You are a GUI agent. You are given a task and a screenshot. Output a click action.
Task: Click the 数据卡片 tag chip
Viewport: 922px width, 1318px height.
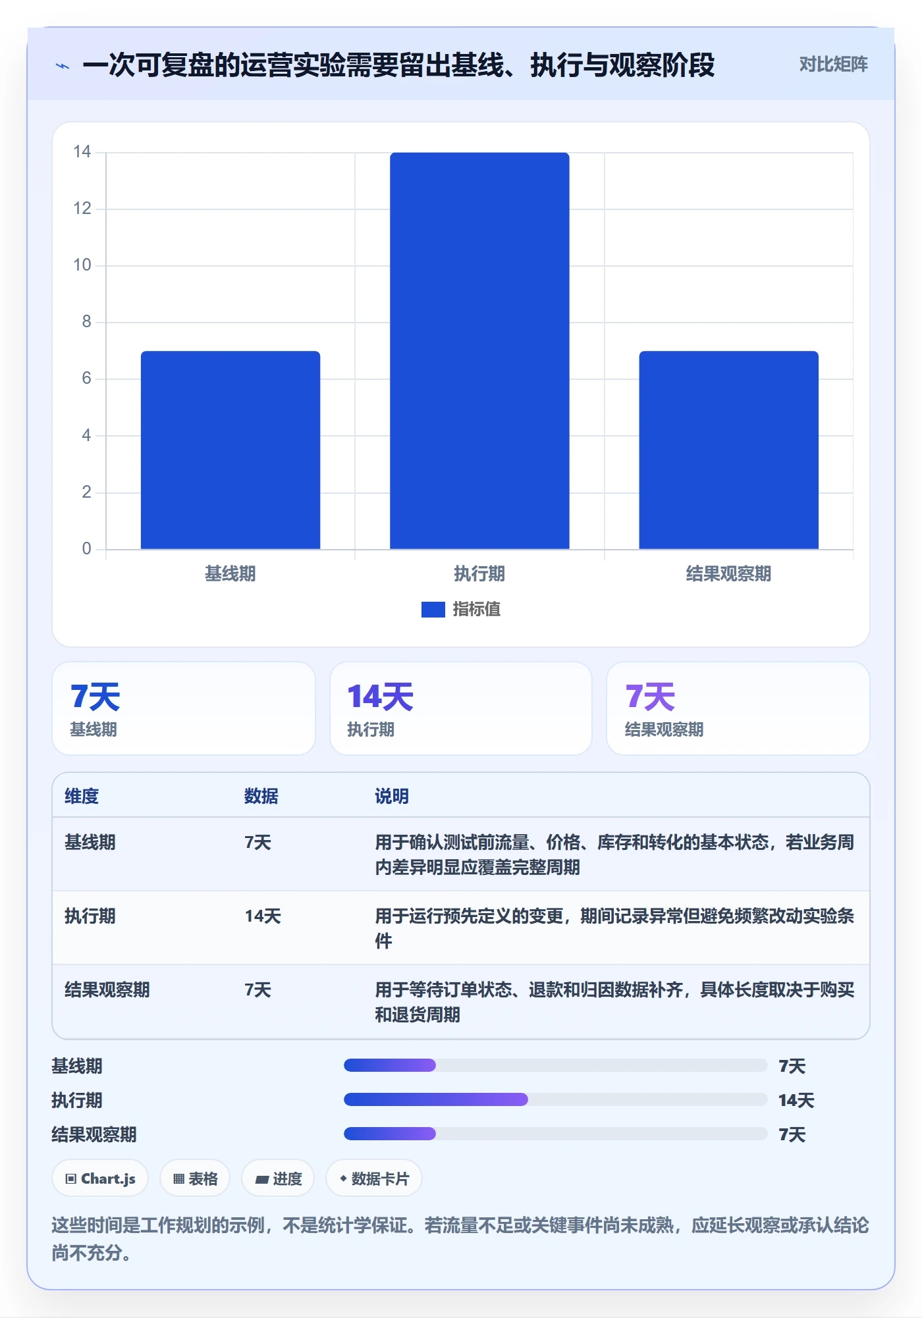pyautogui.click(x=374, y=1178)
